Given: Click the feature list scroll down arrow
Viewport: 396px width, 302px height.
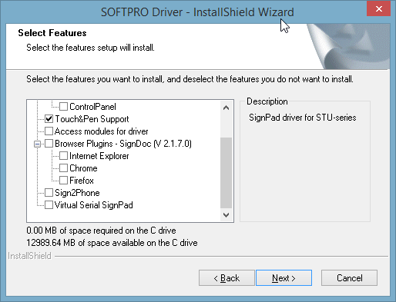Looking at the screenshot, I should (x=226, y=215).
